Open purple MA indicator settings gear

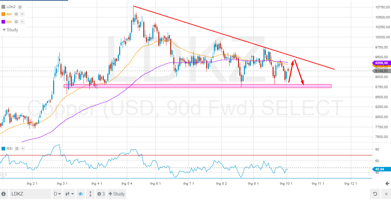tap(16, 22)
